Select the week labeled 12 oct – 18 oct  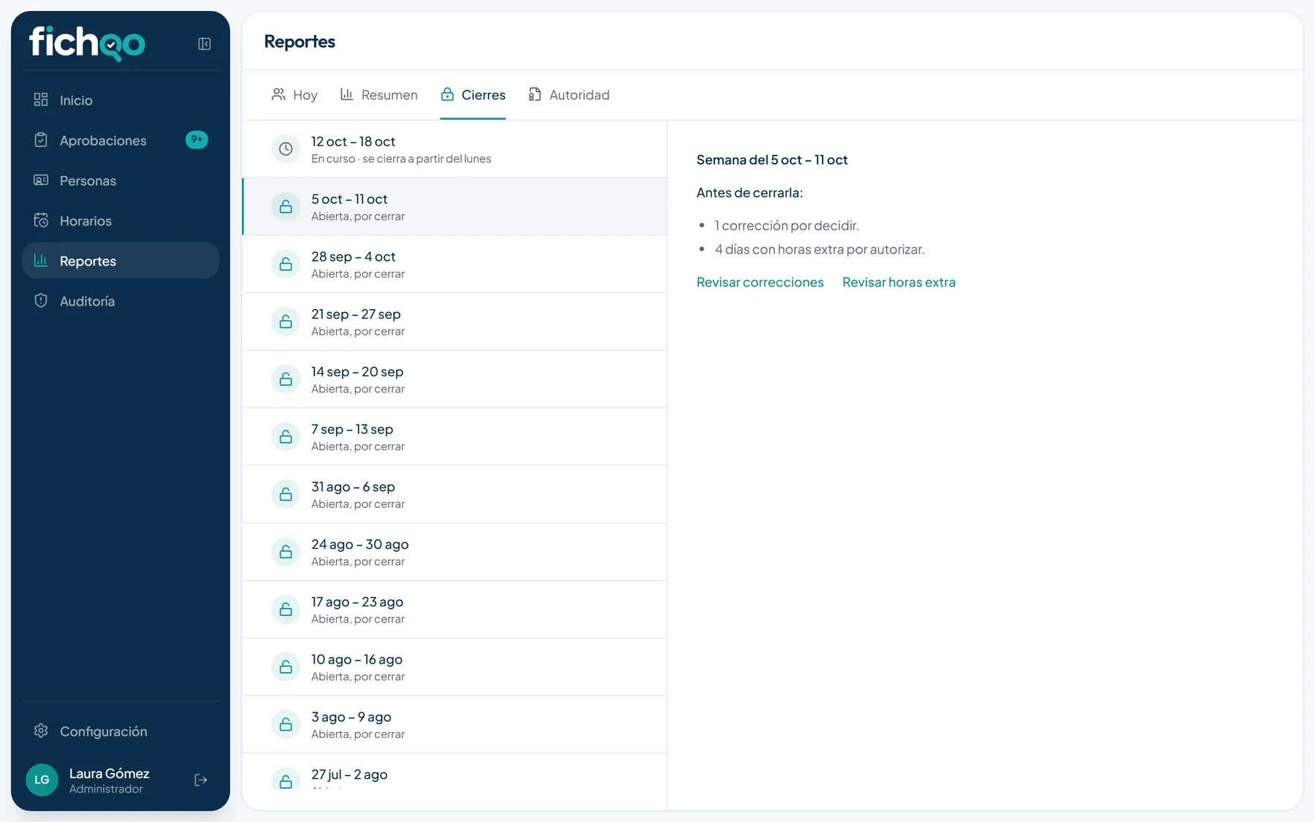pos(454,149)
